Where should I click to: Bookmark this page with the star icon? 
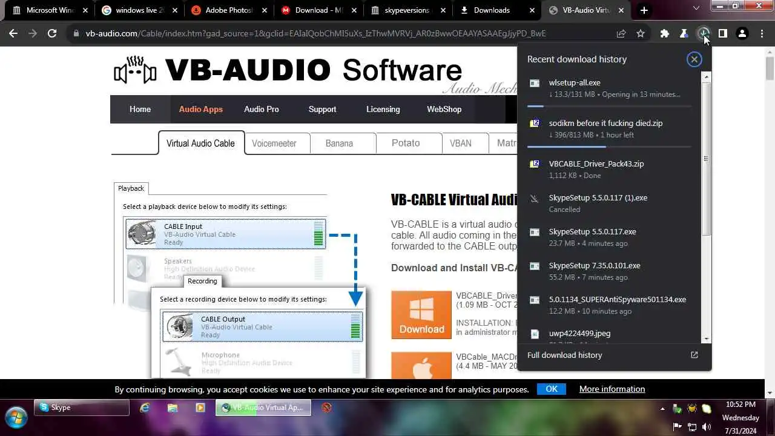point(641,34)
